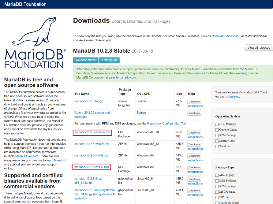
Task: Open the learn MariaDB link
Action: [56, 160]
